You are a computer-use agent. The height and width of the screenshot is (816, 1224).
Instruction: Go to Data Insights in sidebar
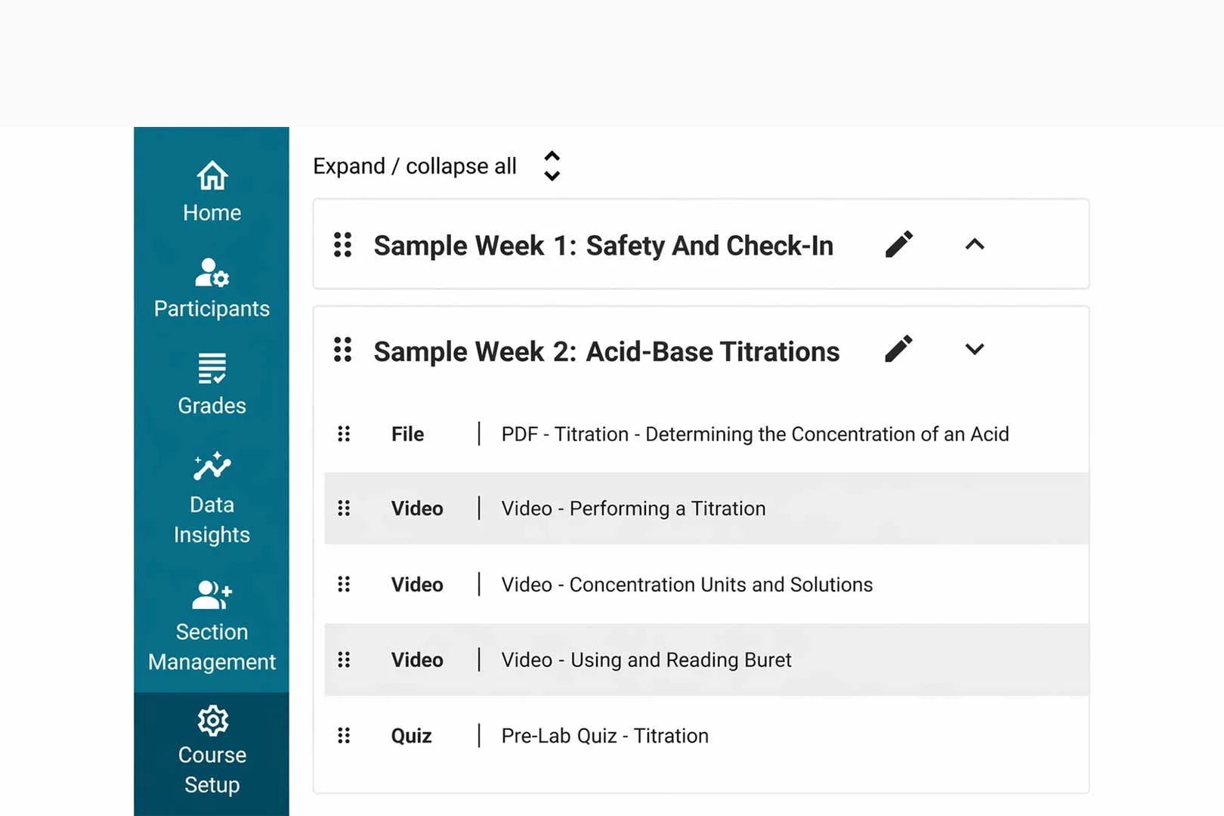click(212, 520)
